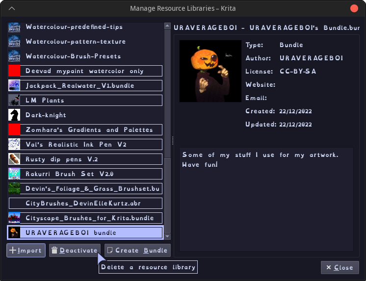The width and height of the screenshot is (366, 281).
Task: Click the Rusty dip pens V.2 icon
Action: [x=14, y=159]
